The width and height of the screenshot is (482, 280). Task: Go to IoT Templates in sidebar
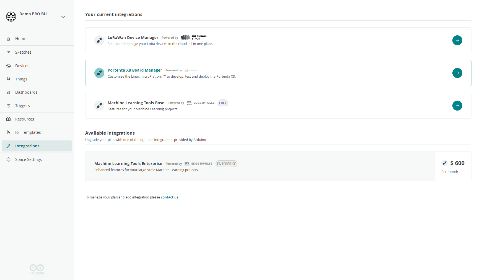(28, 132)
